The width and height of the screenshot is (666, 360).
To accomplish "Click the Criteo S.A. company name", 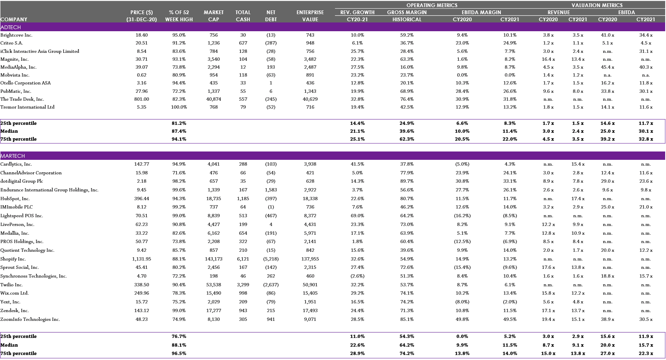I will 12,43.
